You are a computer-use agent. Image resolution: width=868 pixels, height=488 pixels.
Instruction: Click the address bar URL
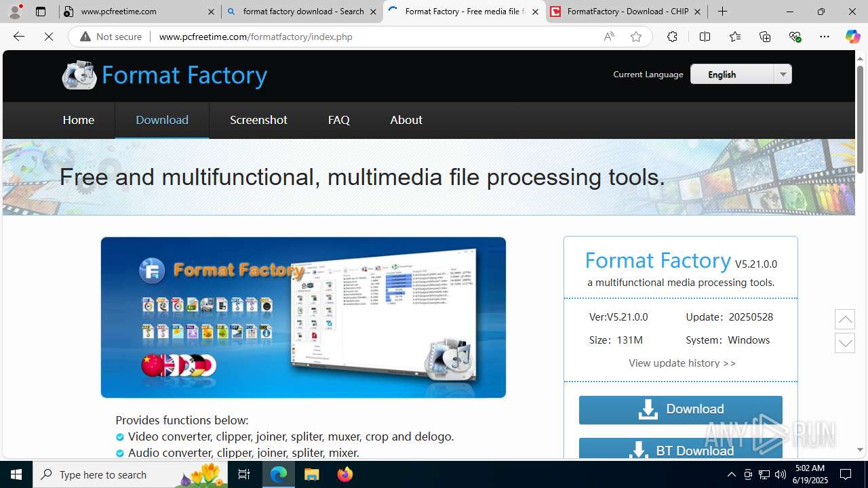(256, 37)
